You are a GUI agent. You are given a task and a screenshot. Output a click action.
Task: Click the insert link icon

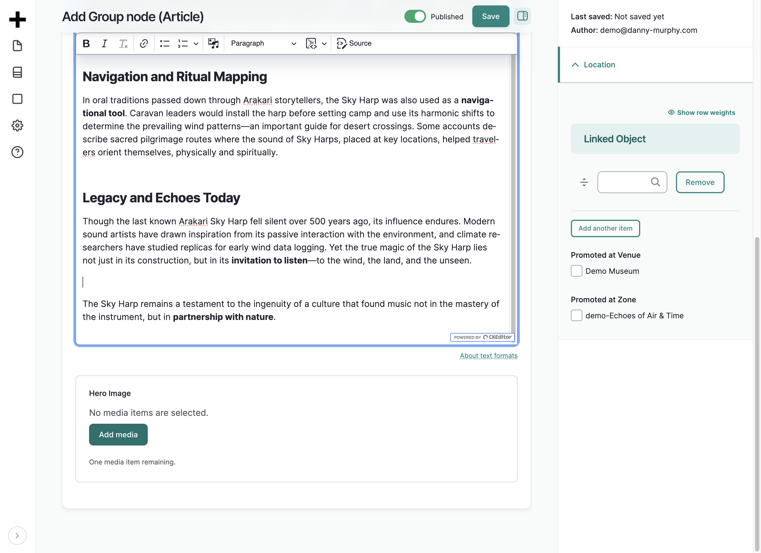[x=144, y=43]
